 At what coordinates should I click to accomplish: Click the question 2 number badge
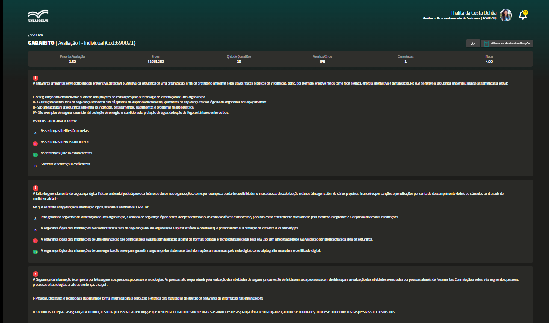tap(36, 188)
